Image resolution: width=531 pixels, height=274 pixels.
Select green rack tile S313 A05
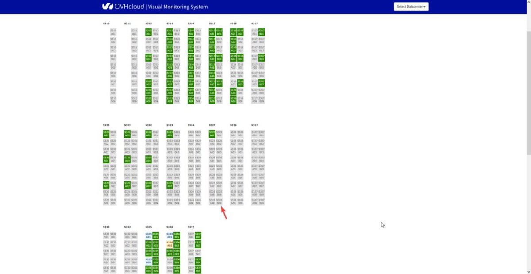(x=169, y=66)
